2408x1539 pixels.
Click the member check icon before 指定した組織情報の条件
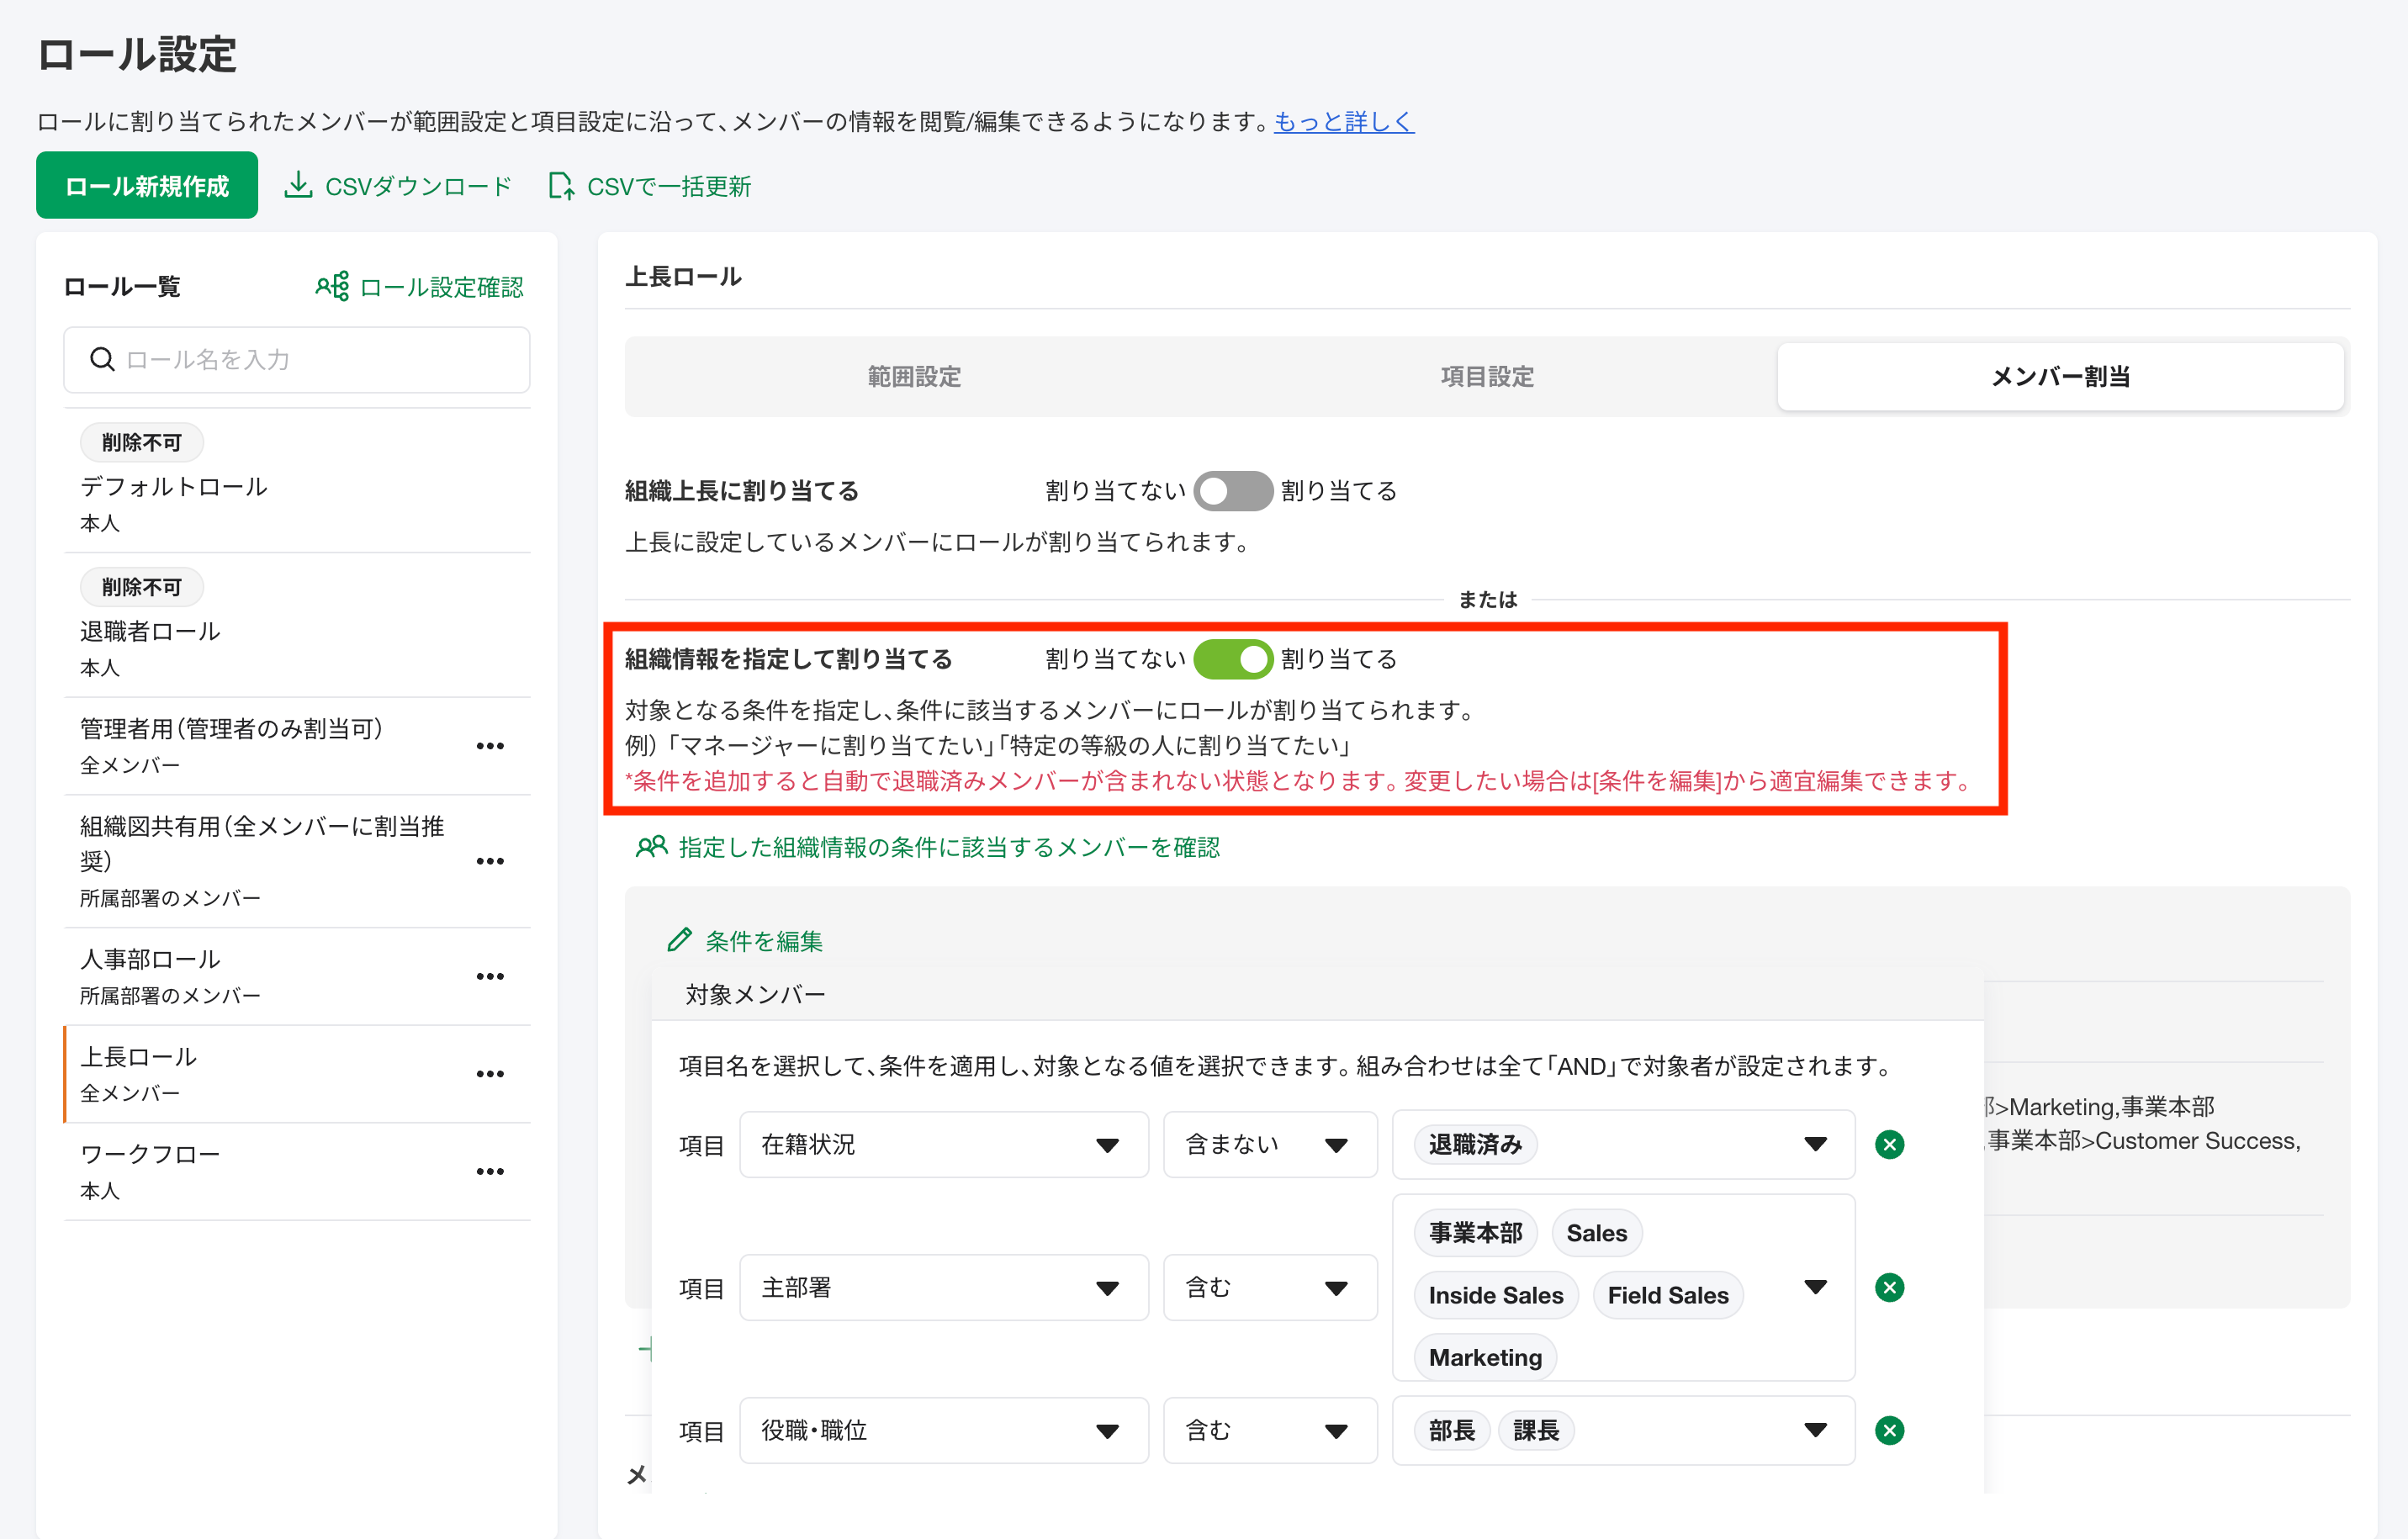click(x=650, y=847)
